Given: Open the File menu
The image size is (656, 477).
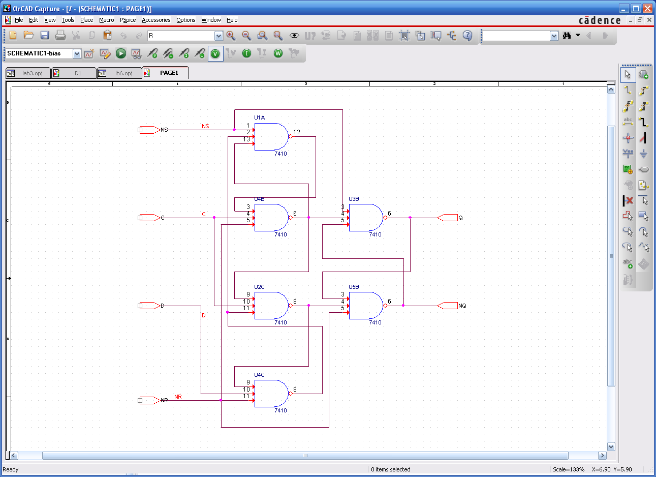Looking at the screenshot, I should click(19, 20).
